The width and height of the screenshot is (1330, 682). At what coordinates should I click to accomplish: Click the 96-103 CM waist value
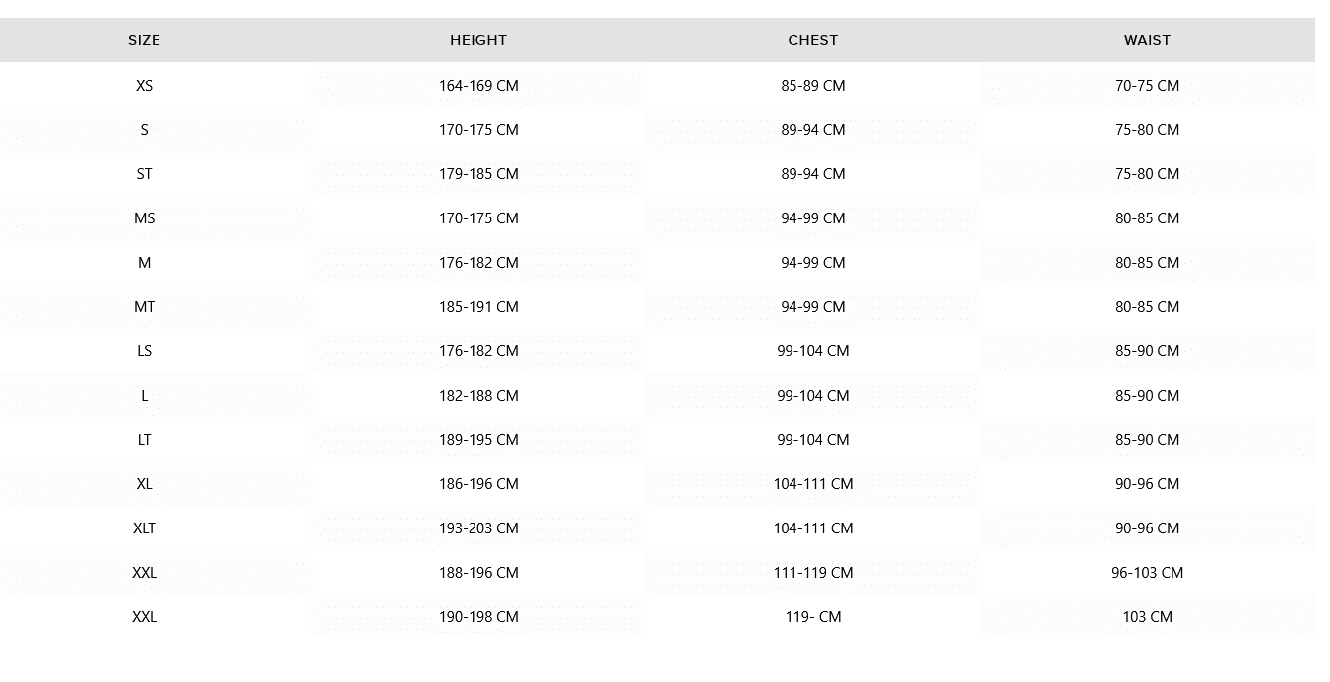(x=1147, y=573)
